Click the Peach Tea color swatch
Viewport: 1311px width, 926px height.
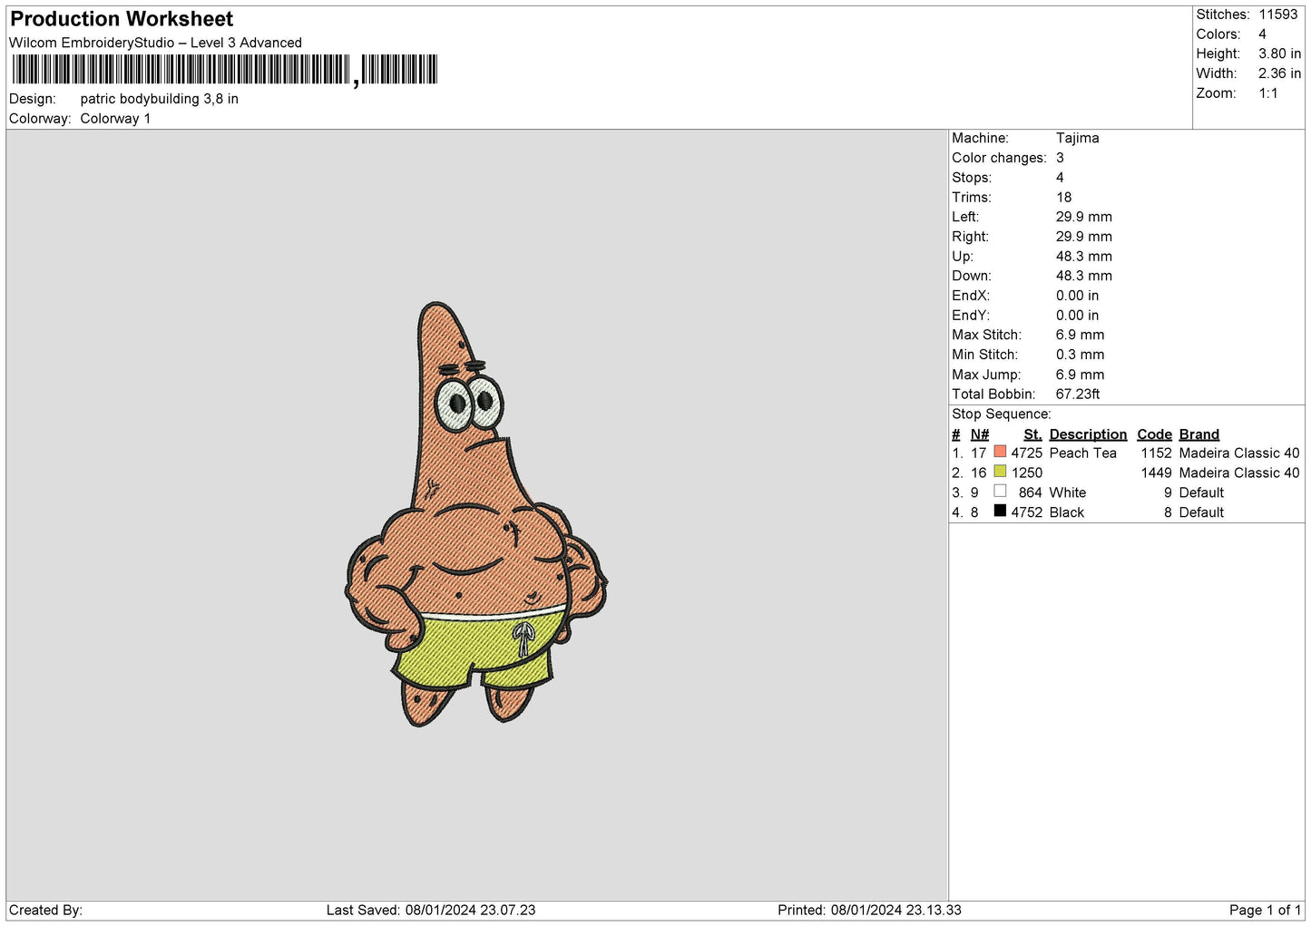click(x=1000, y=452)
